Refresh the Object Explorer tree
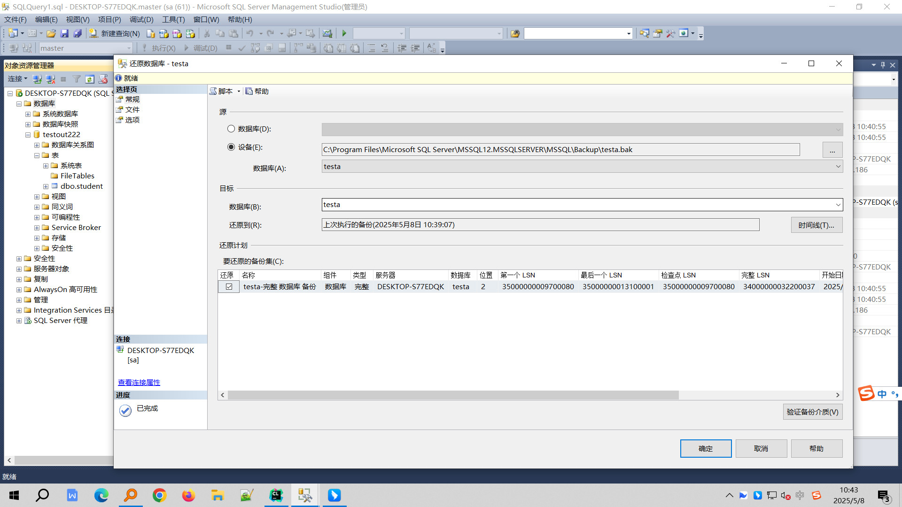 click(x=90, y=79)
